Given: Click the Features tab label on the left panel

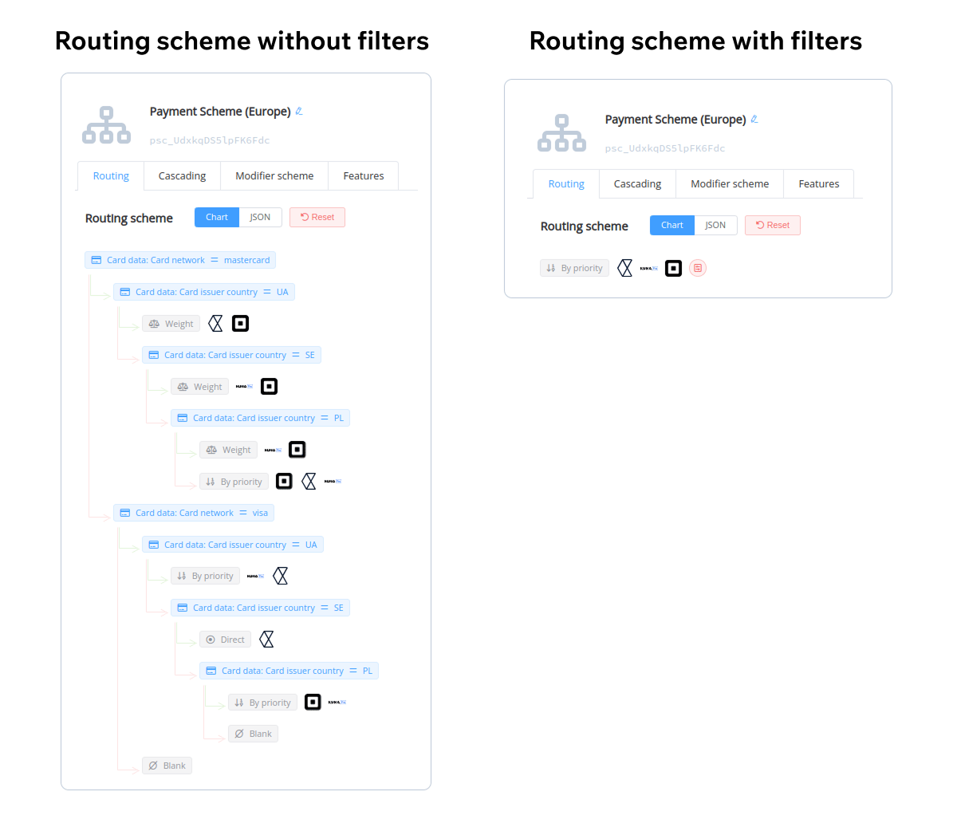Looking at the screenshot, I should tap(363, 175).
